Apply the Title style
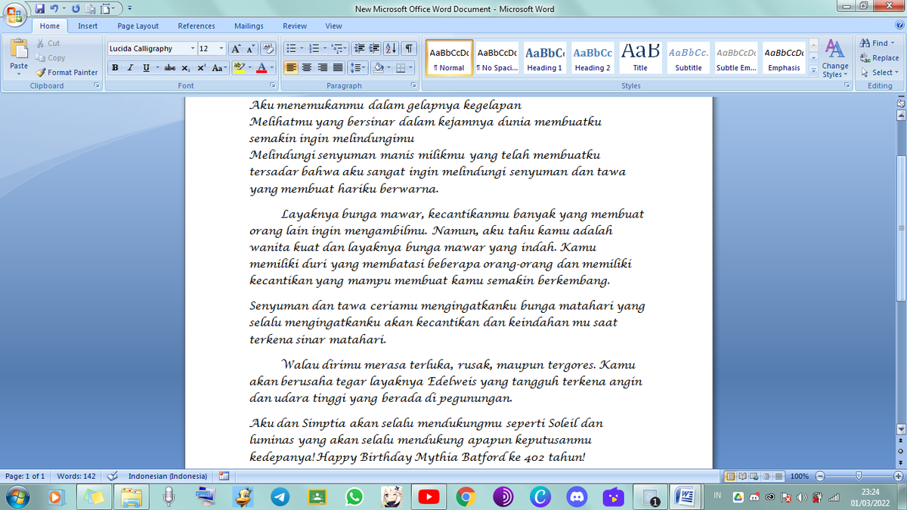Viewport: 907px width, 510px height. 640,57
